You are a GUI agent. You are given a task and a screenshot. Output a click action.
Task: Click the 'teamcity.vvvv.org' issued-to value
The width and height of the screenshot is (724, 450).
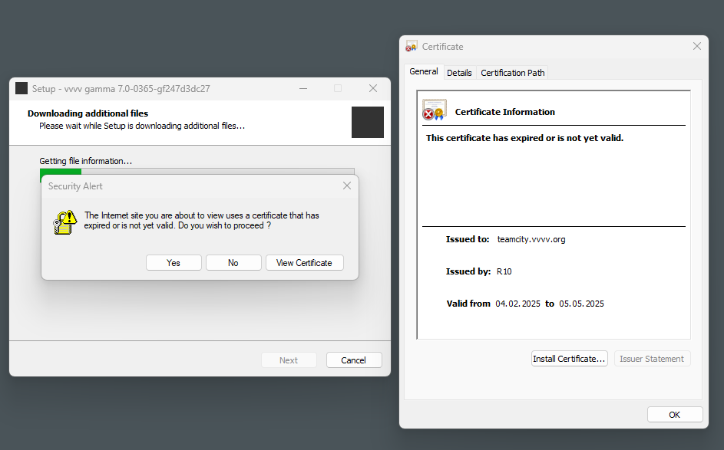point(531,239)
